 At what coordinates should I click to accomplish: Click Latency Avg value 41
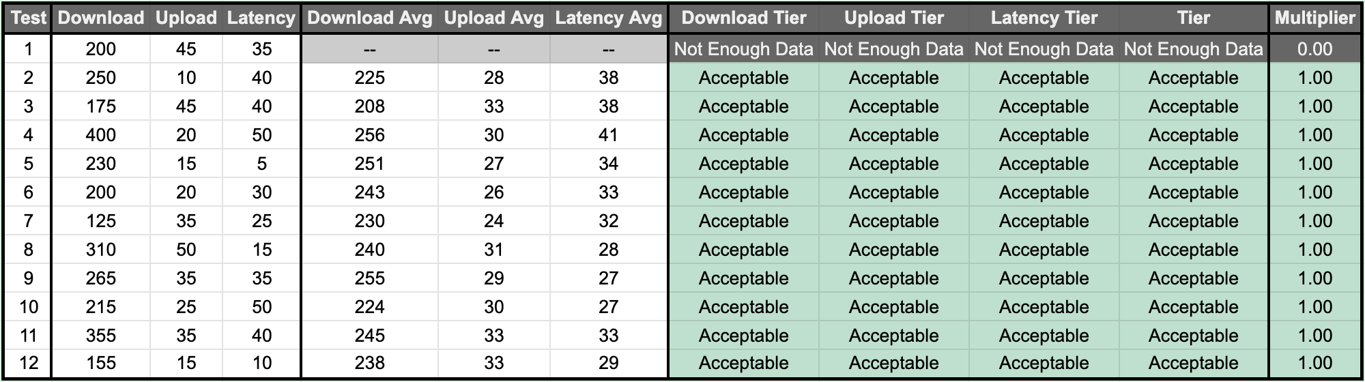pyautogui.click(x=608, y=135)
